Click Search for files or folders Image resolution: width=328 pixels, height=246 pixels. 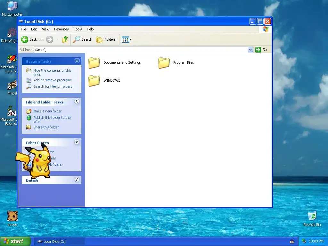click(53, 86)
